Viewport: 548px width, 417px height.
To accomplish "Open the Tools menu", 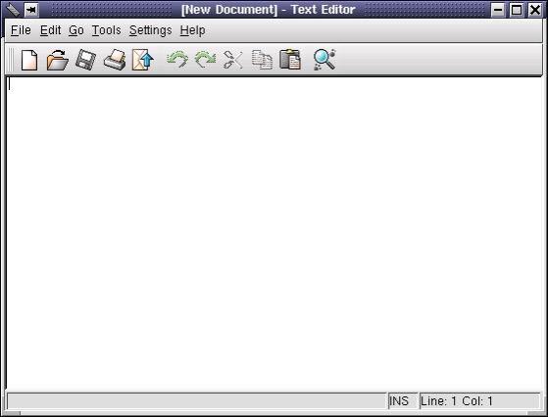I will pos(106,30).
